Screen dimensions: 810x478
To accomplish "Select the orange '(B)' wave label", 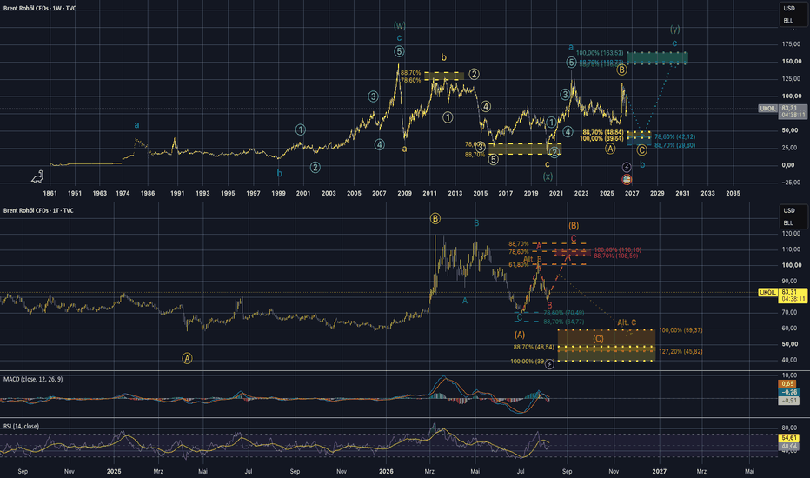I will point(574,226).
